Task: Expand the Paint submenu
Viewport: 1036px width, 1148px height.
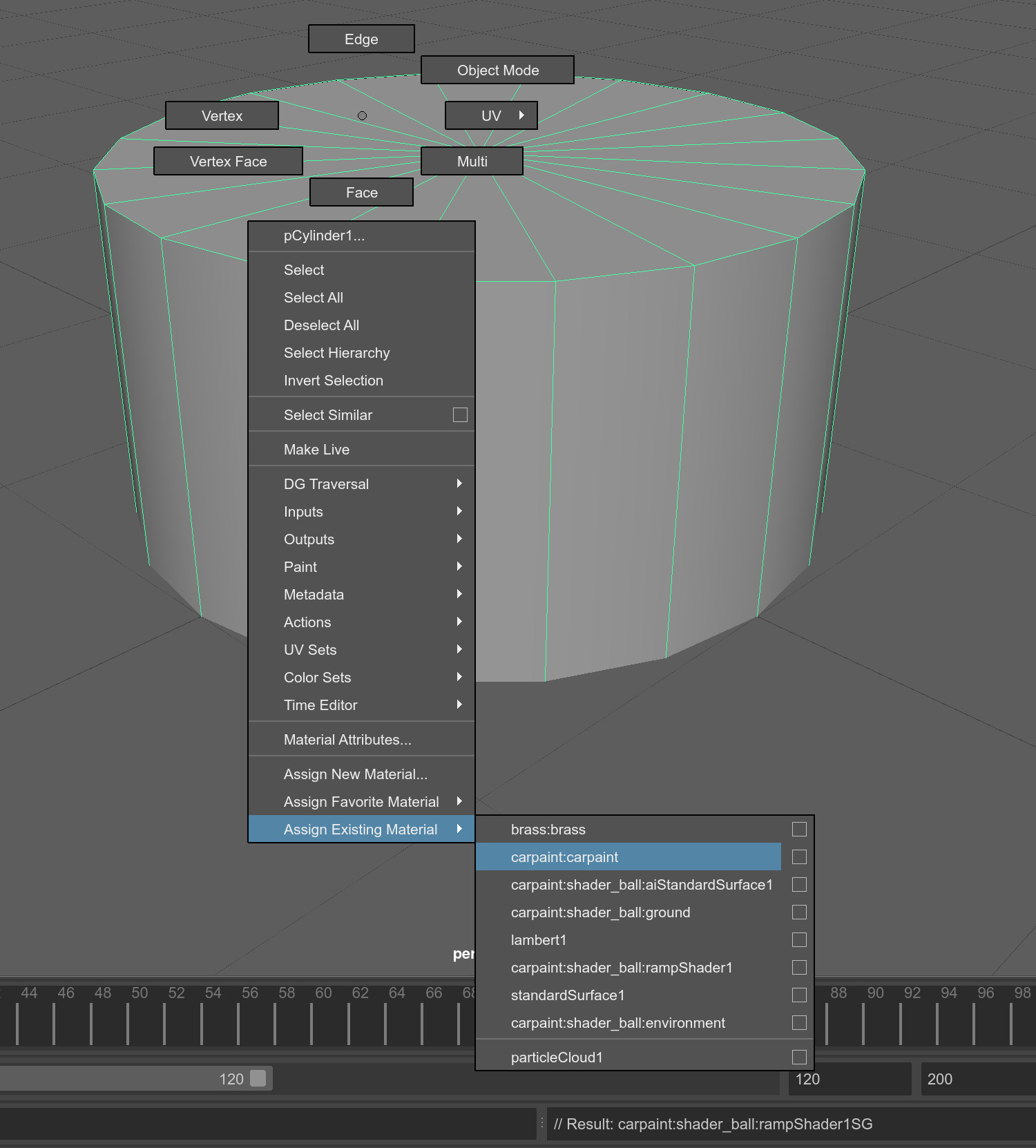Action: tap(361, 566)
